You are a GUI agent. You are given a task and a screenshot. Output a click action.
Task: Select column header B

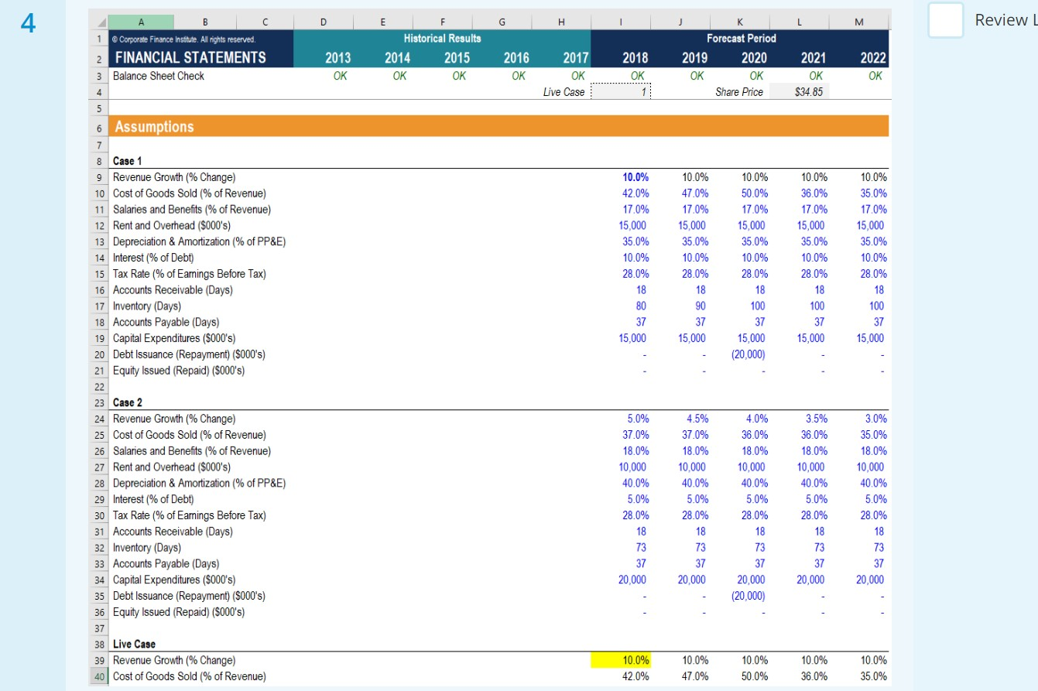[x=204, y=24]
